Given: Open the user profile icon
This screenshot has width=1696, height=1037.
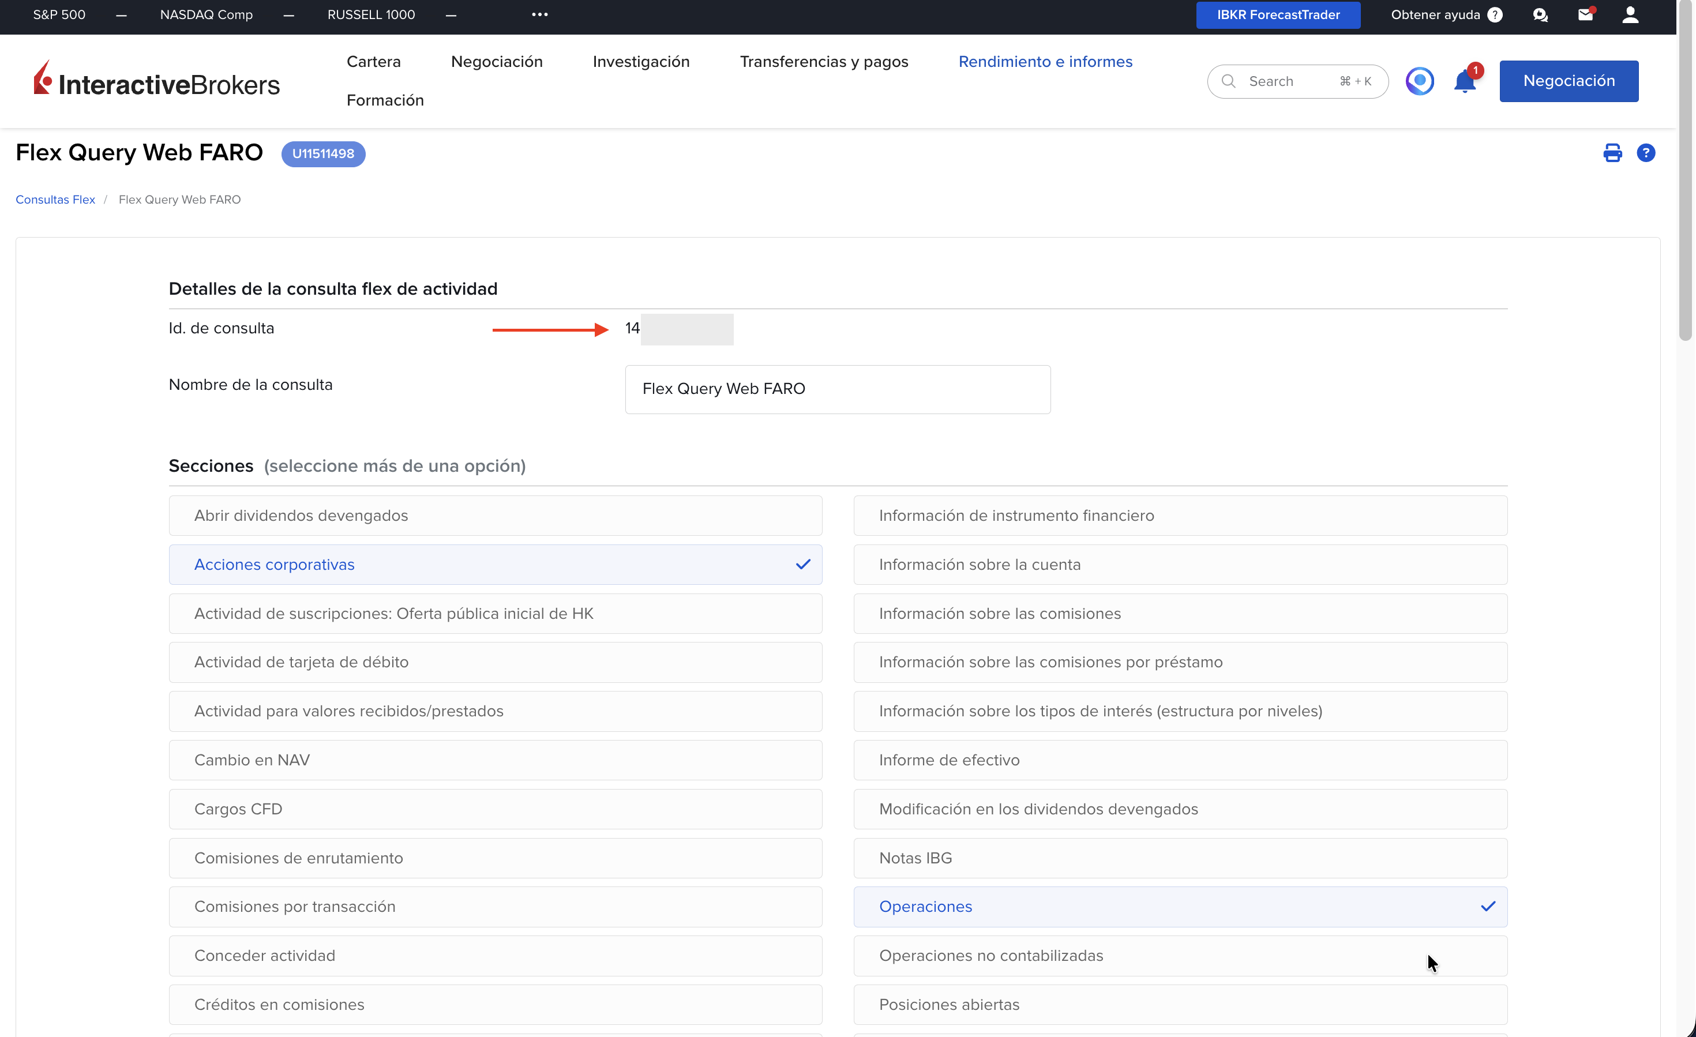Looking at the screenshot, I should click(1630, 14).
